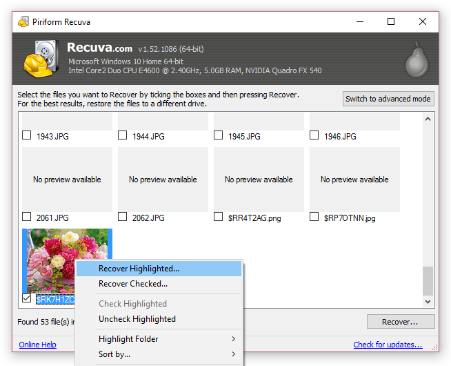Tick the checkbox for $RP7OTNN.jpg

tap(314, 217)
